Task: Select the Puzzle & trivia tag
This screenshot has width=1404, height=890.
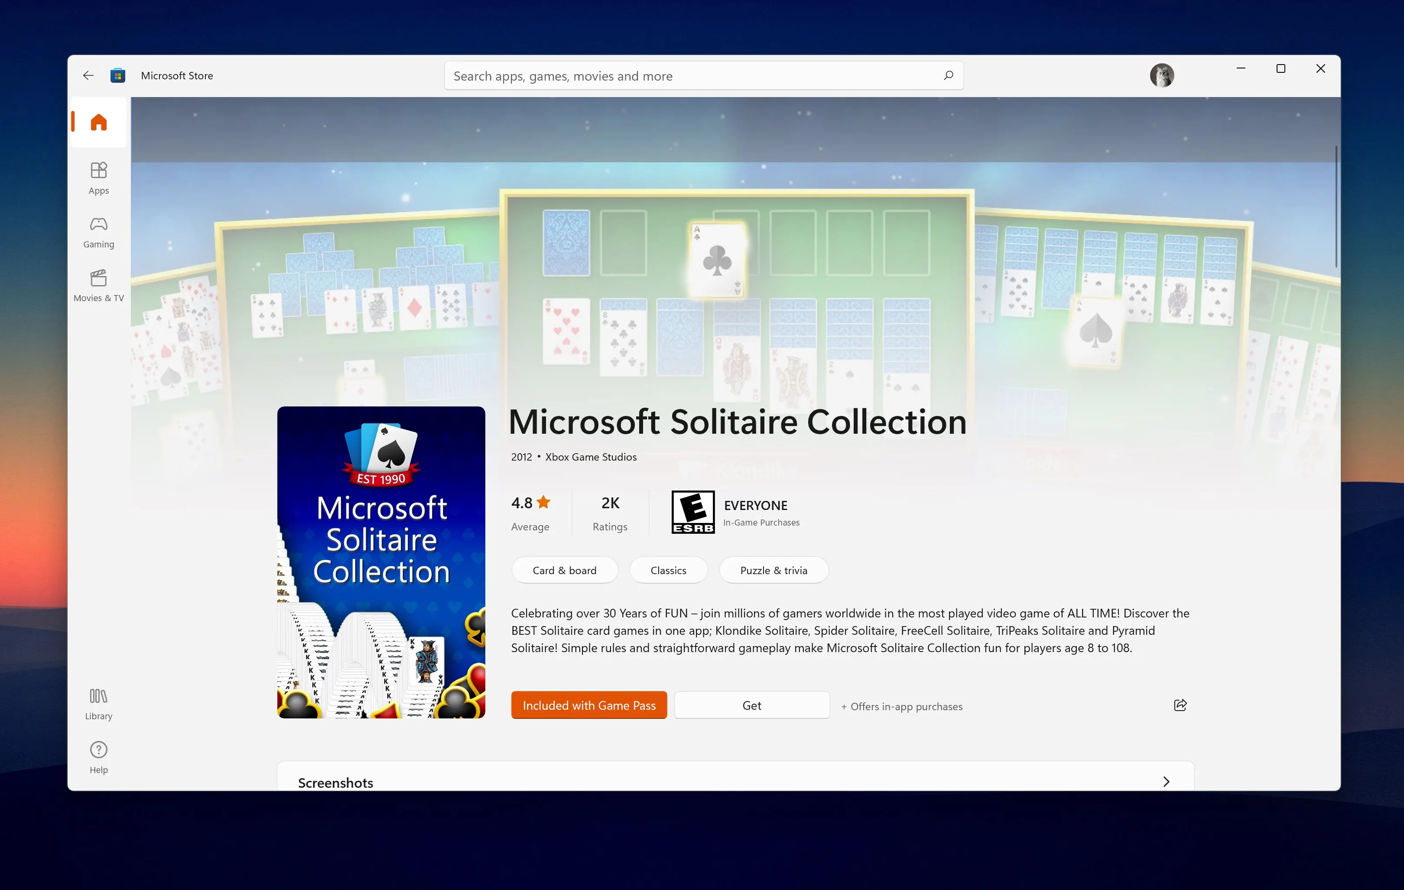Action: point(773,570)
